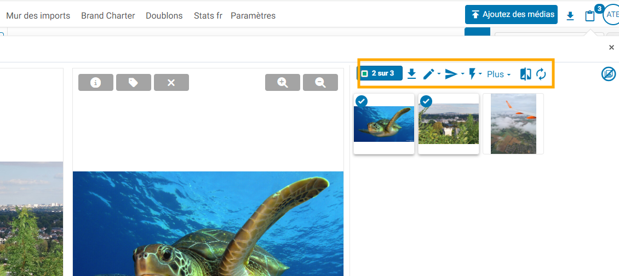
Task: Click the compare images icon
Action: (525, 74)
